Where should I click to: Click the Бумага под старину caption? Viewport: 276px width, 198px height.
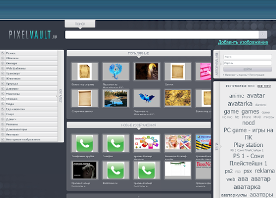coord(83,84)
